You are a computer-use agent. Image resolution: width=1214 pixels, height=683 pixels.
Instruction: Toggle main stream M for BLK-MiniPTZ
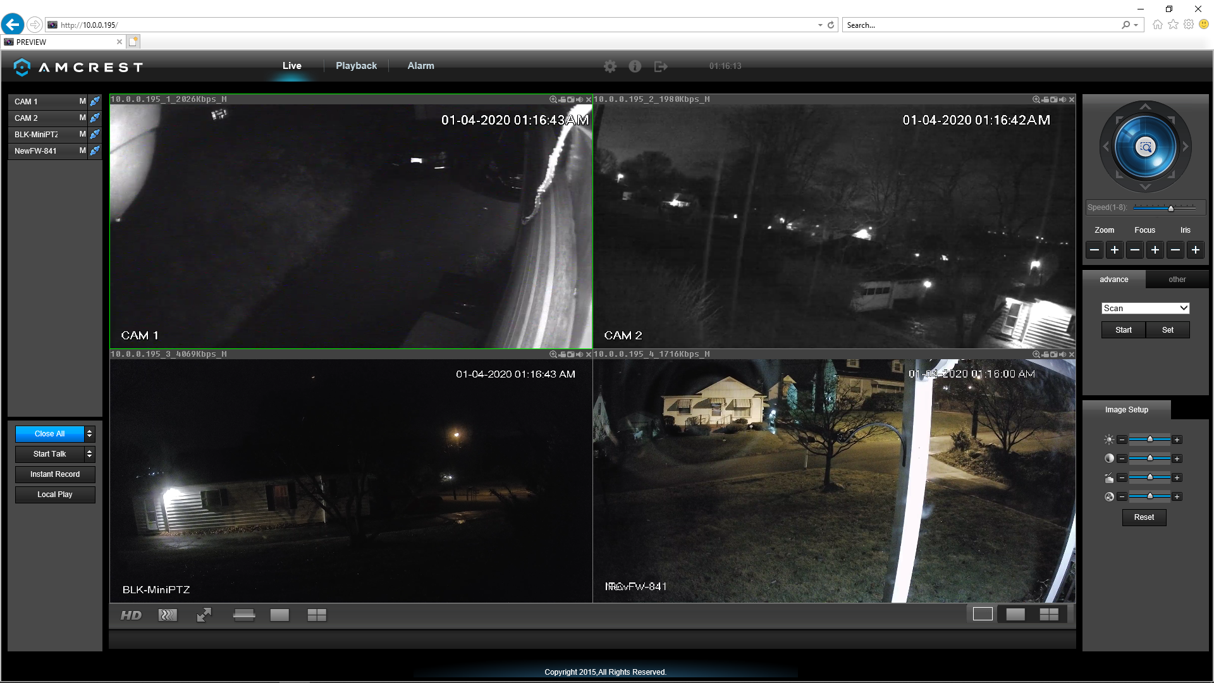pos(82,134)
